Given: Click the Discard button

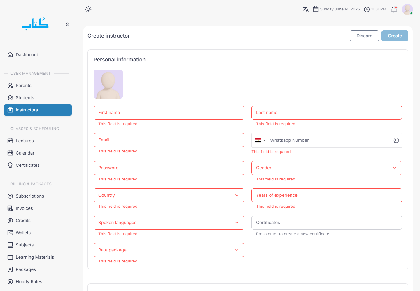Looking at the screenshot, I should 364,36.
